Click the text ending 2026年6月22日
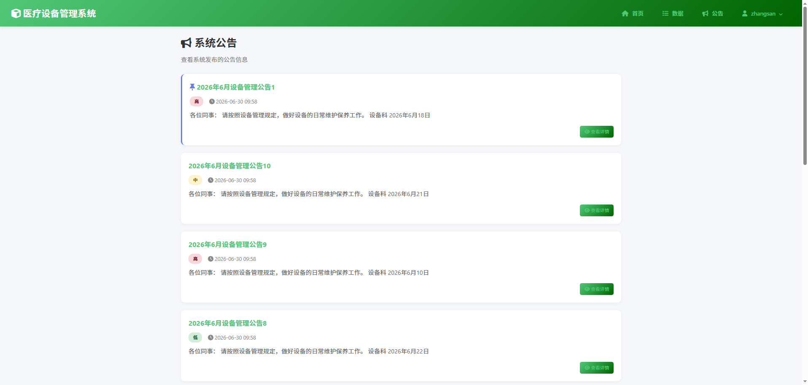 [x=309, y=351]
